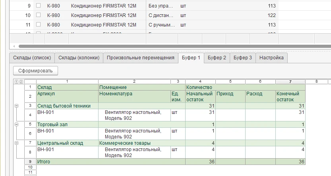Click С дистан… cell in row 10
Image resolution: width=331 pixels, height=176 pixels.
click(161, 15)
